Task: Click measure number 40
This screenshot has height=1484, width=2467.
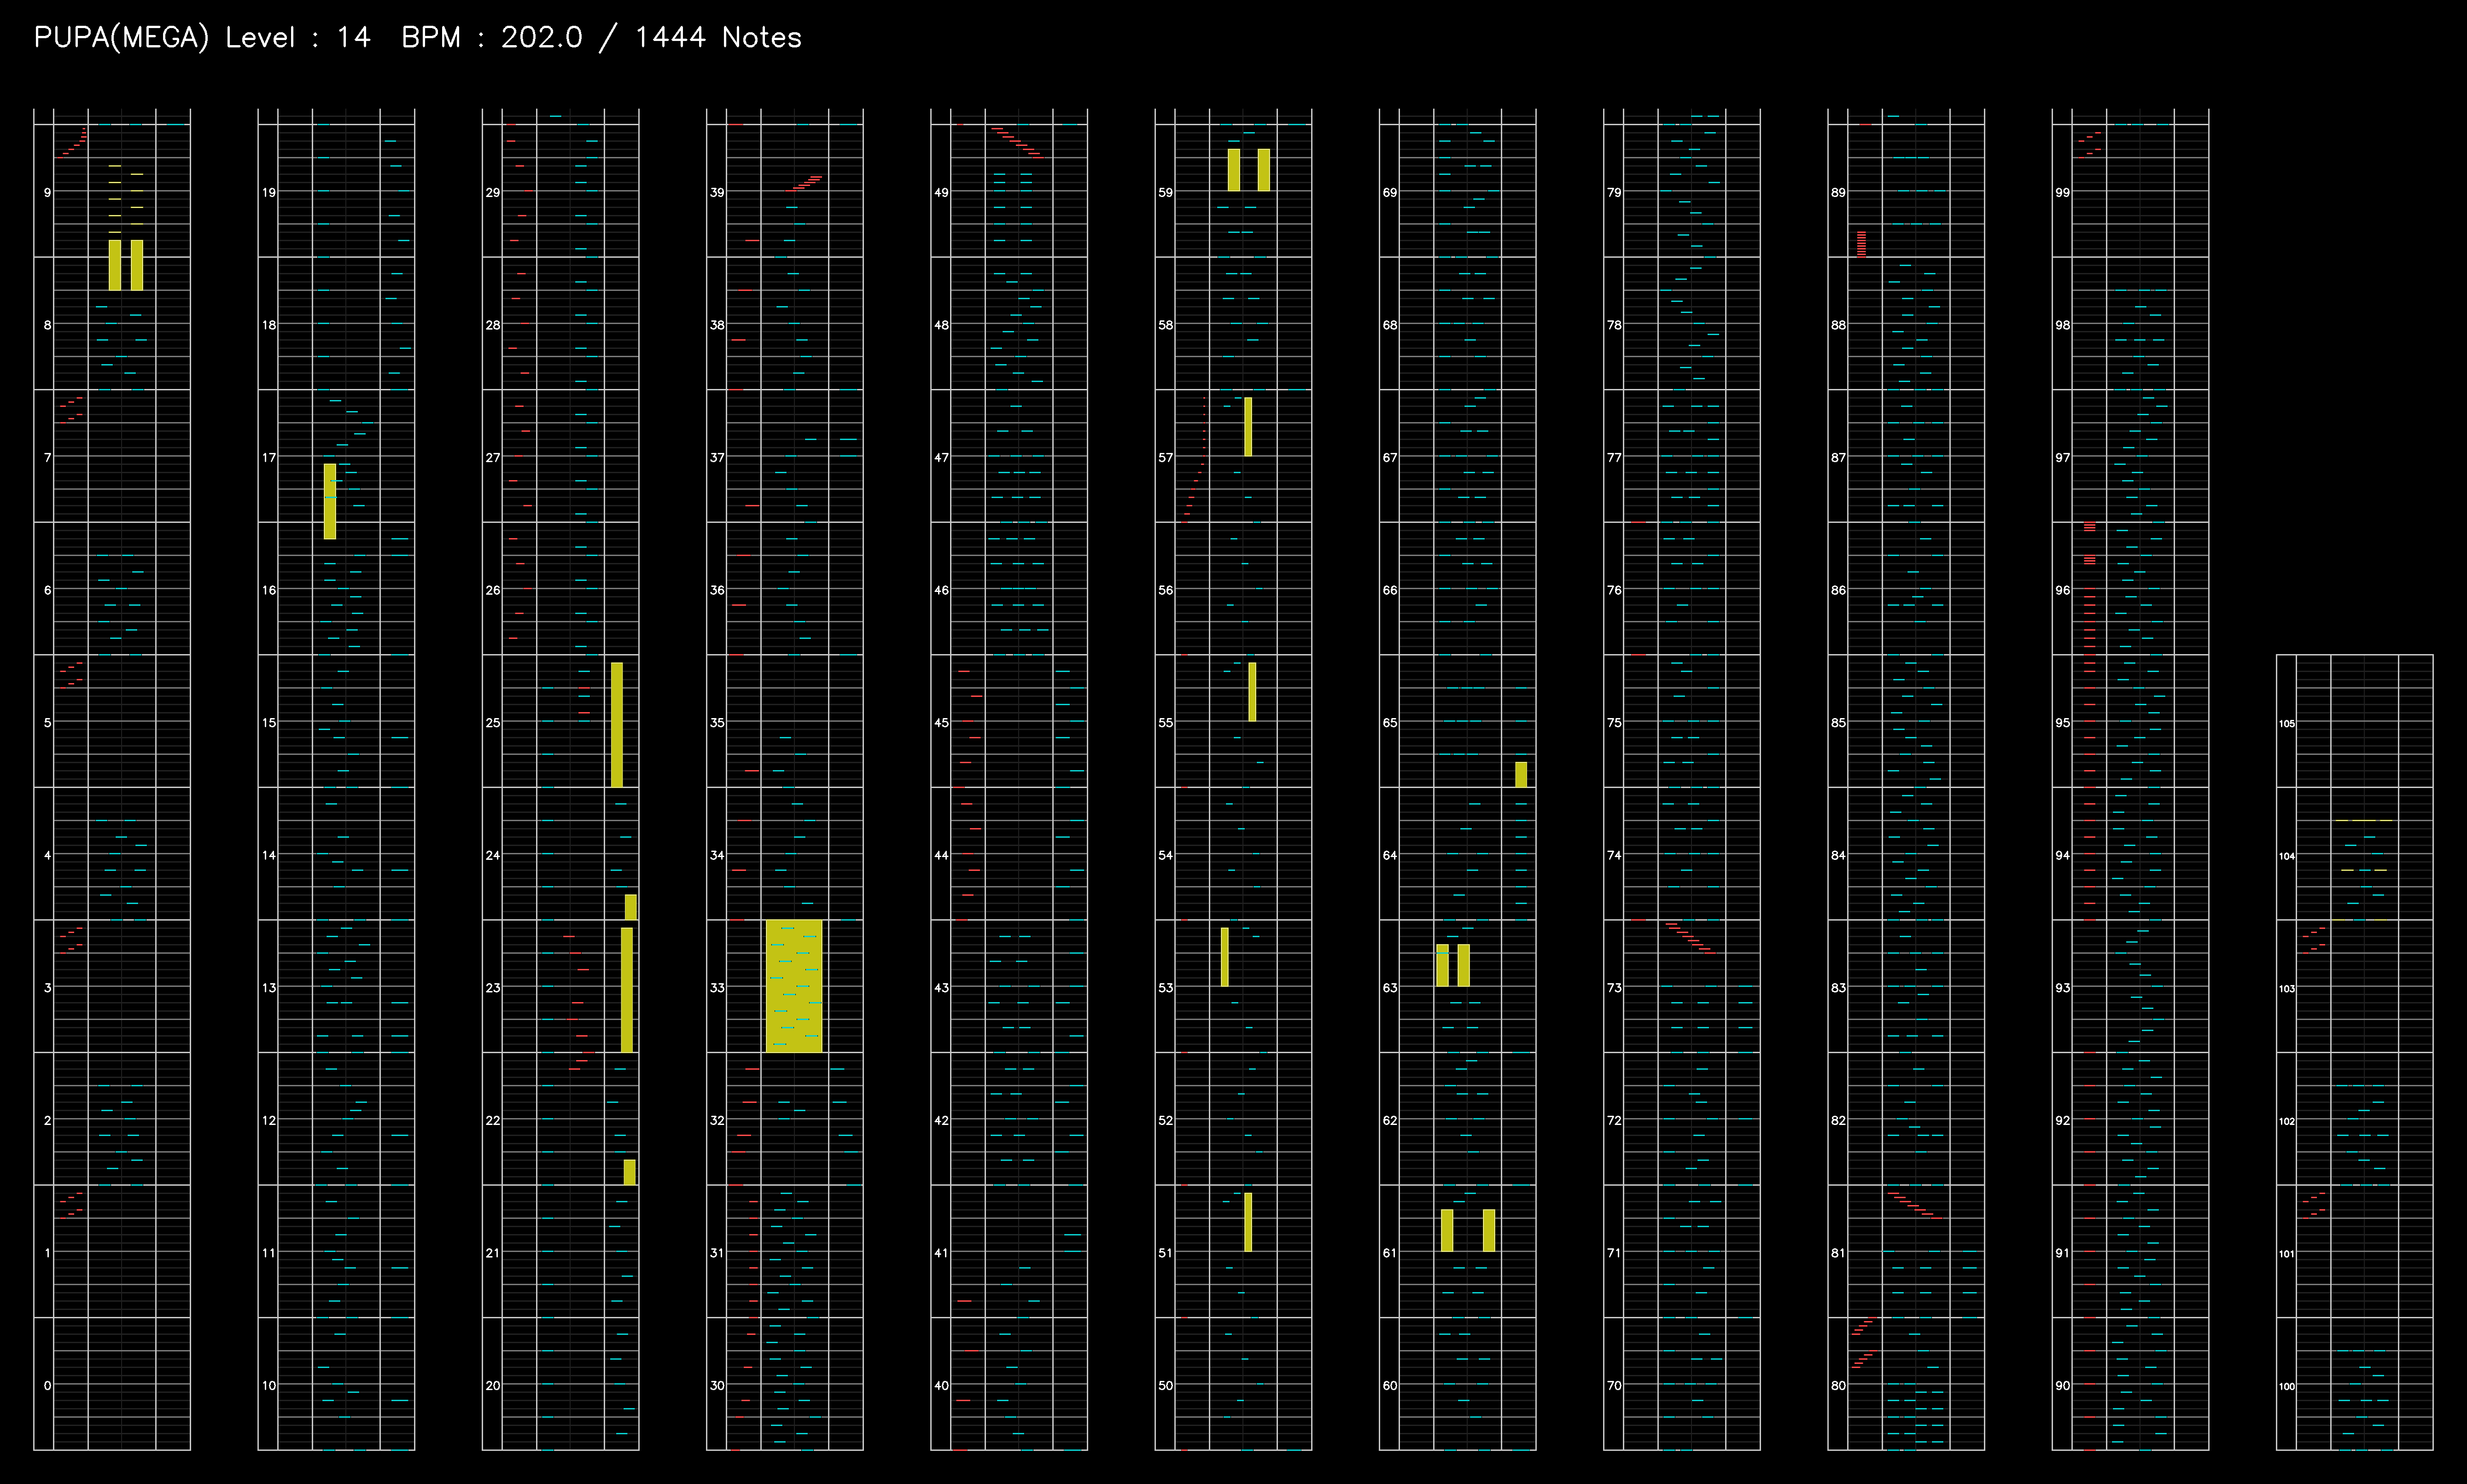Action: click(x=941, y=1385)
